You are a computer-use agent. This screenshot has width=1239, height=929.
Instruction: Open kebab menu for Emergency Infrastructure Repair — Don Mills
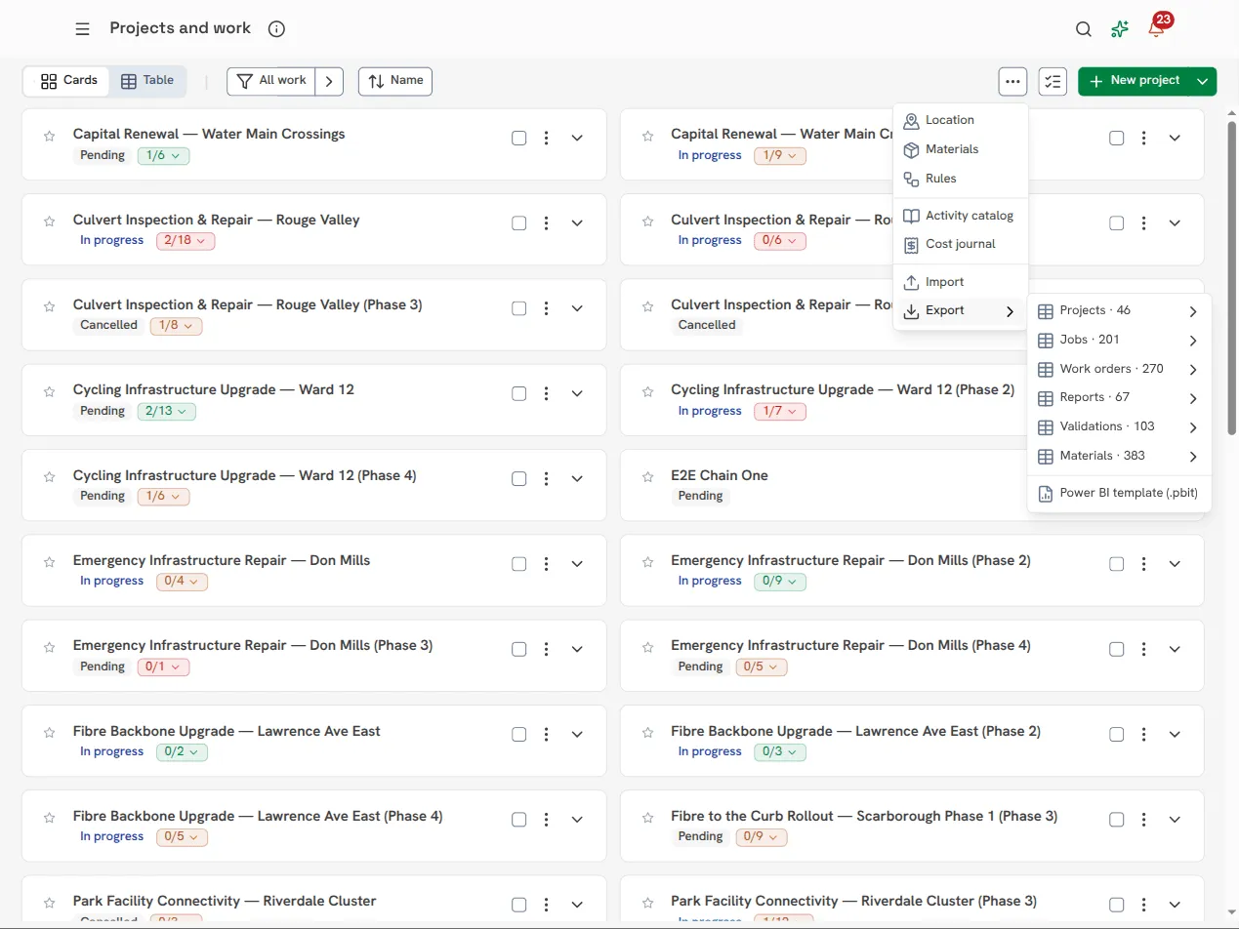[547, 564]
